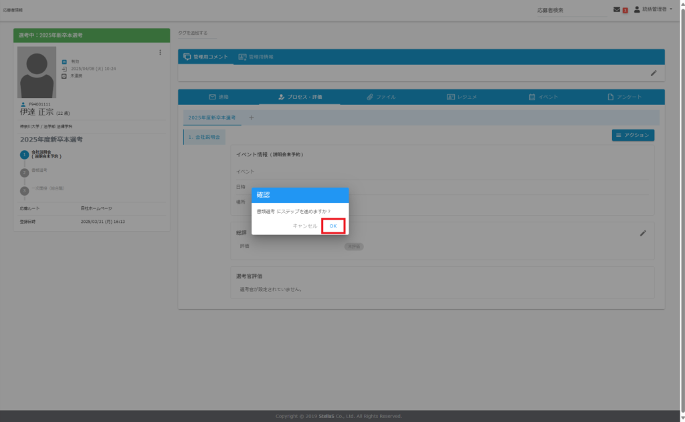The image size is (685, 422).
Task: Edit 総評 with the pencil icon
Action: click(643, 233)
